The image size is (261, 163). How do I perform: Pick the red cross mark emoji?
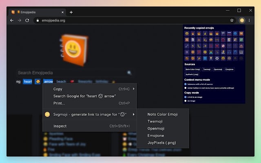217,46
